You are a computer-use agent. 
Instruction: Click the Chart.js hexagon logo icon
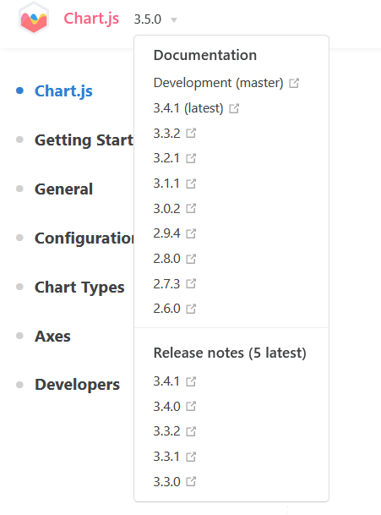coord(34,19)
